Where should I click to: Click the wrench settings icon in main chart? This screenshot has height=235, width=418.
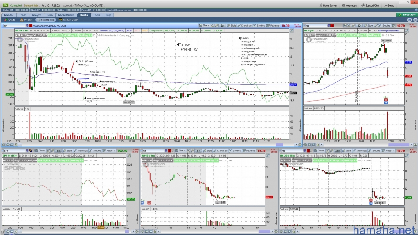point(216,26)
